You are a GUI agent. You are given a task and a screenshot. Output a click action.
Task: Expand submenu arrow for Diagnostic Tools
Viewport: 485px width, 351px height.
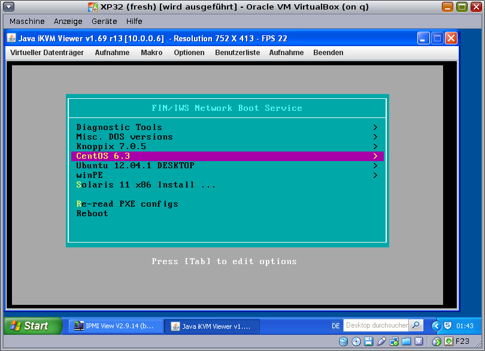tap(375, 127)
